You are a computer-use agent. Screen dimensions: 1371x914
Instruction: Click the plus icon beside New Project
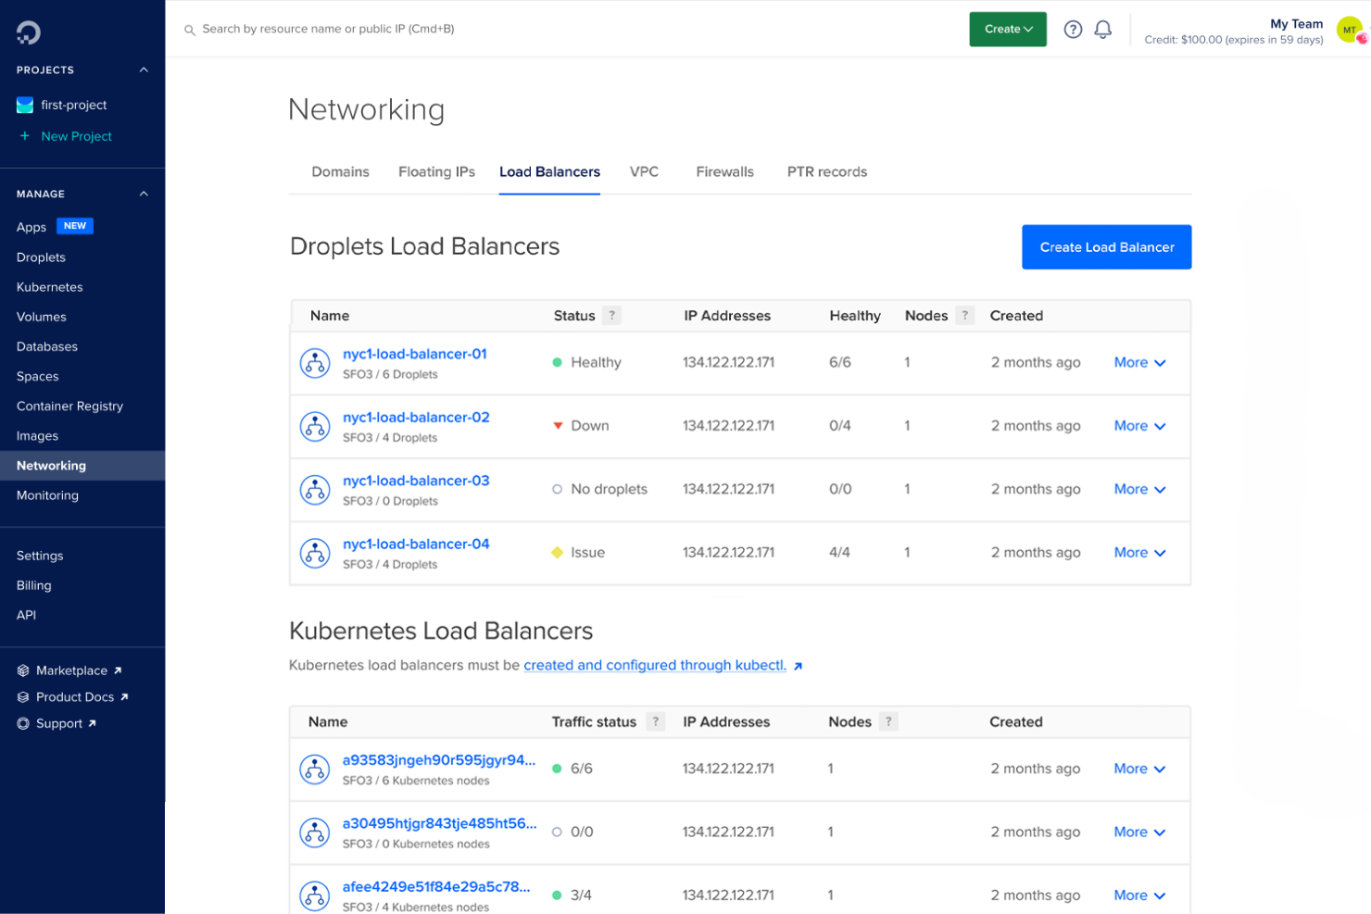25,136
